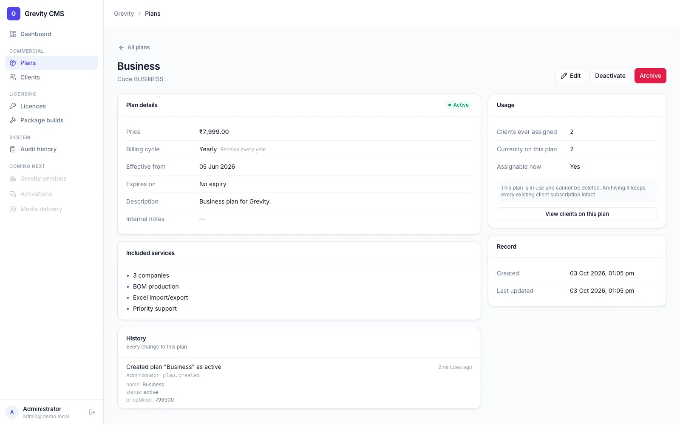Click the plan in use notice text

coord(573,191)
